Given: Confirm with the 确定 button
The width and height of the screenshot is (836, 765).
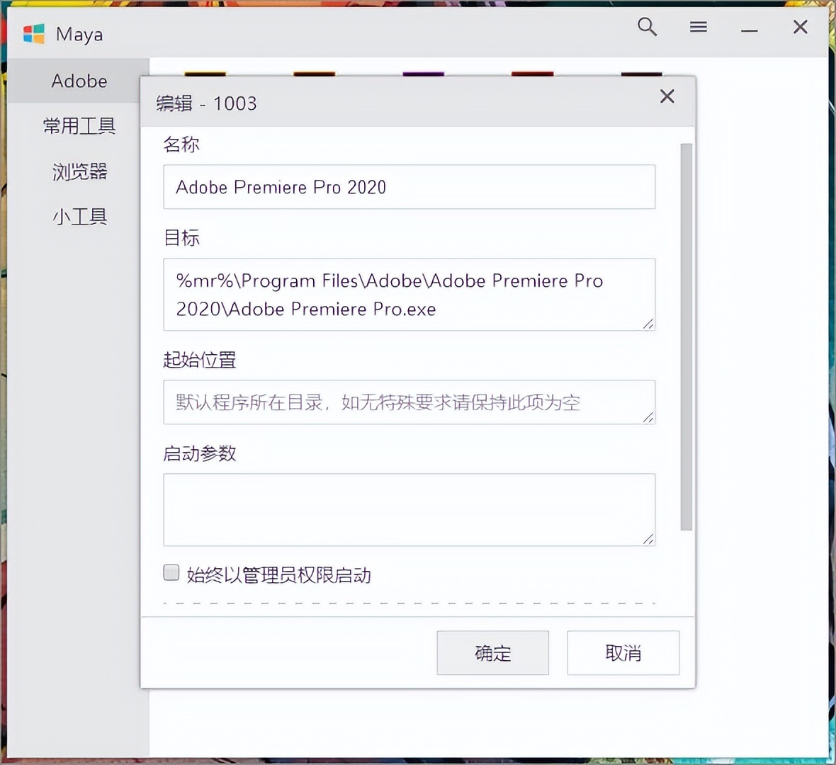Looking at the screenshot, I should tap(492, 653).
